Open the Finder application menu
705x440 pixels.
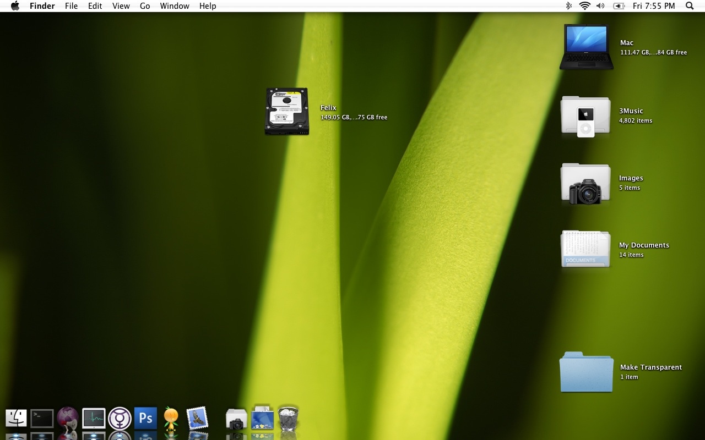(x=42, y=6)
